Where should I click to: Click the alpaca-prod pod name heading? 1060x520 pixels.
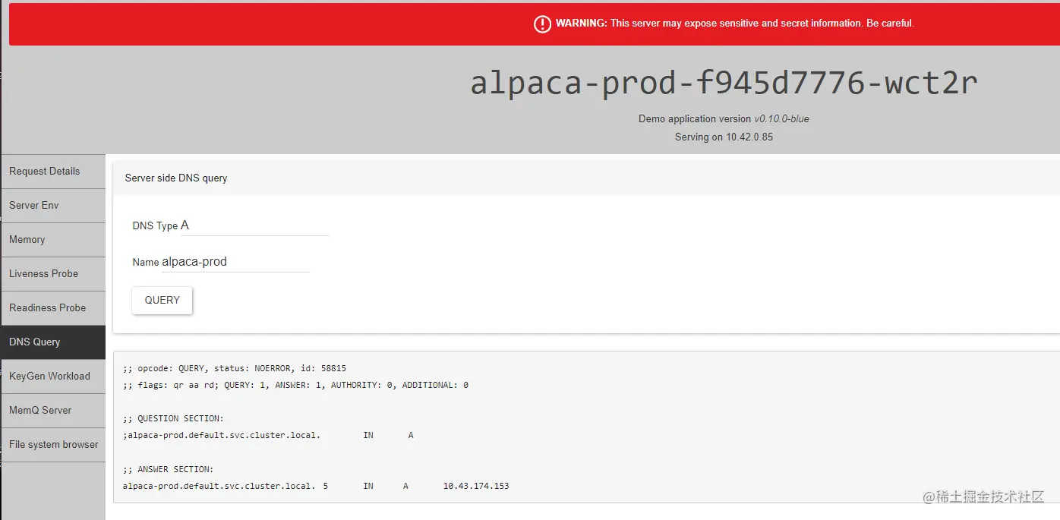click(x=723, y=82)
